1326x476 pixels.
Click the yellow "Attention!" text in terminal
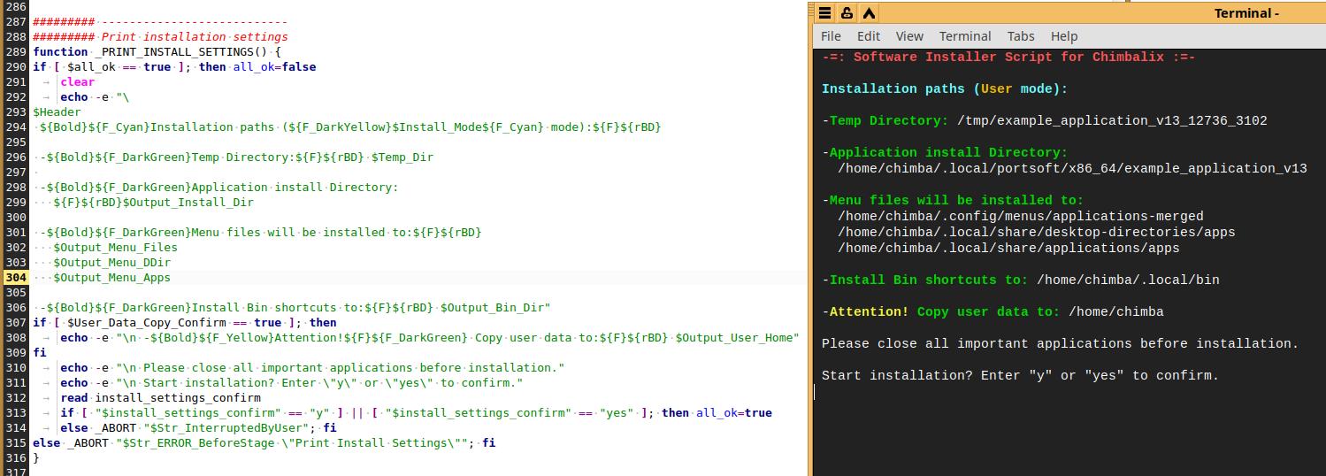pos(869,312)
